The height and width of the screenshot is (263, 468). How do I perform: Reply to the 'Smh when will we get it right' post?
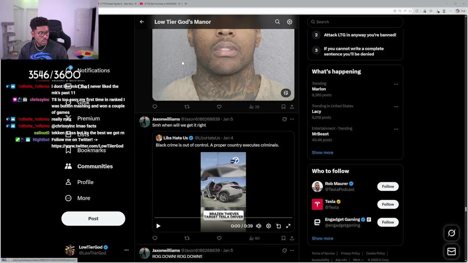[155, 238]
